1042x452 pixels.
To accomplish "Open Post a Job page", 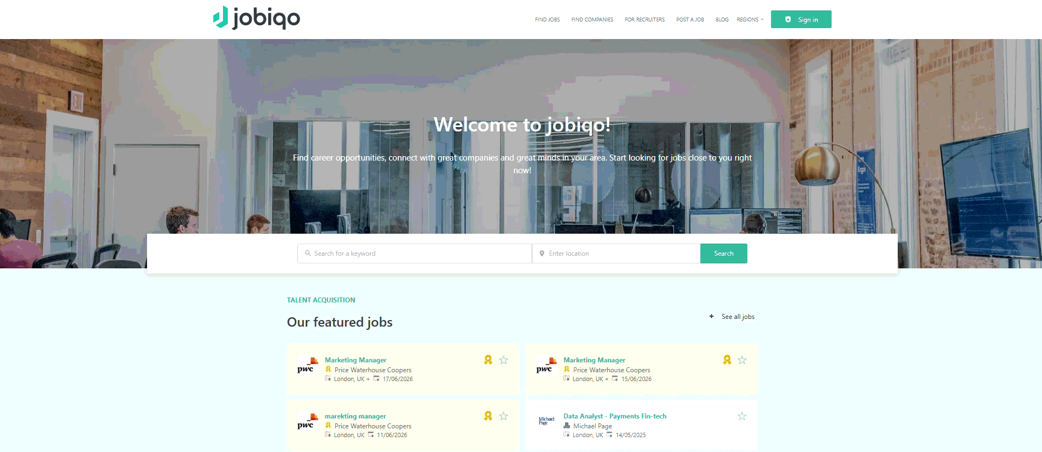I will coord(690,20).
